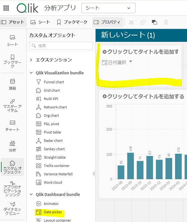Toggle the アセット panel tab
This screenshot has width=187, height=222.
[13, 22]
